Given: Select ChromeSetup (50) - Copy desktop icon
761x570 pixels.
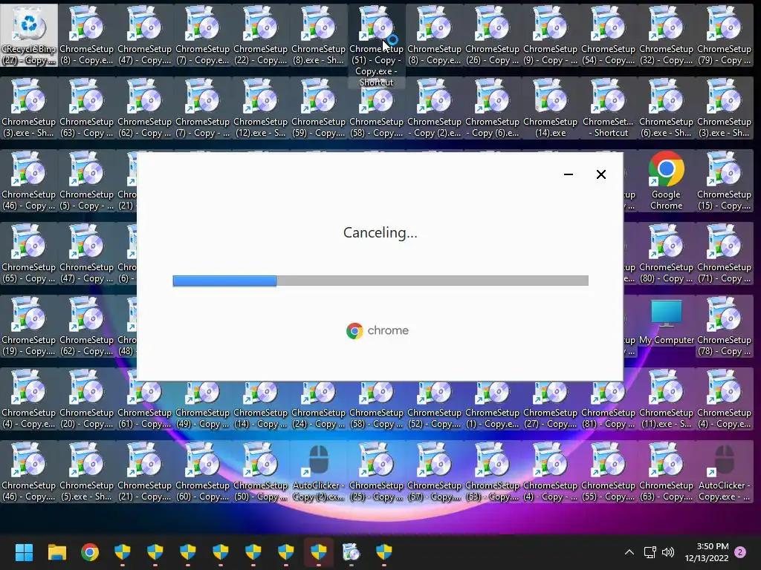Looking at the screenshot, I should point(260,471).
